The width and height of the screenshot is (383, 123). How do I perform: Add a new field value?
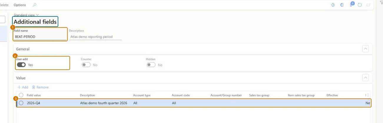coord(23,87)
